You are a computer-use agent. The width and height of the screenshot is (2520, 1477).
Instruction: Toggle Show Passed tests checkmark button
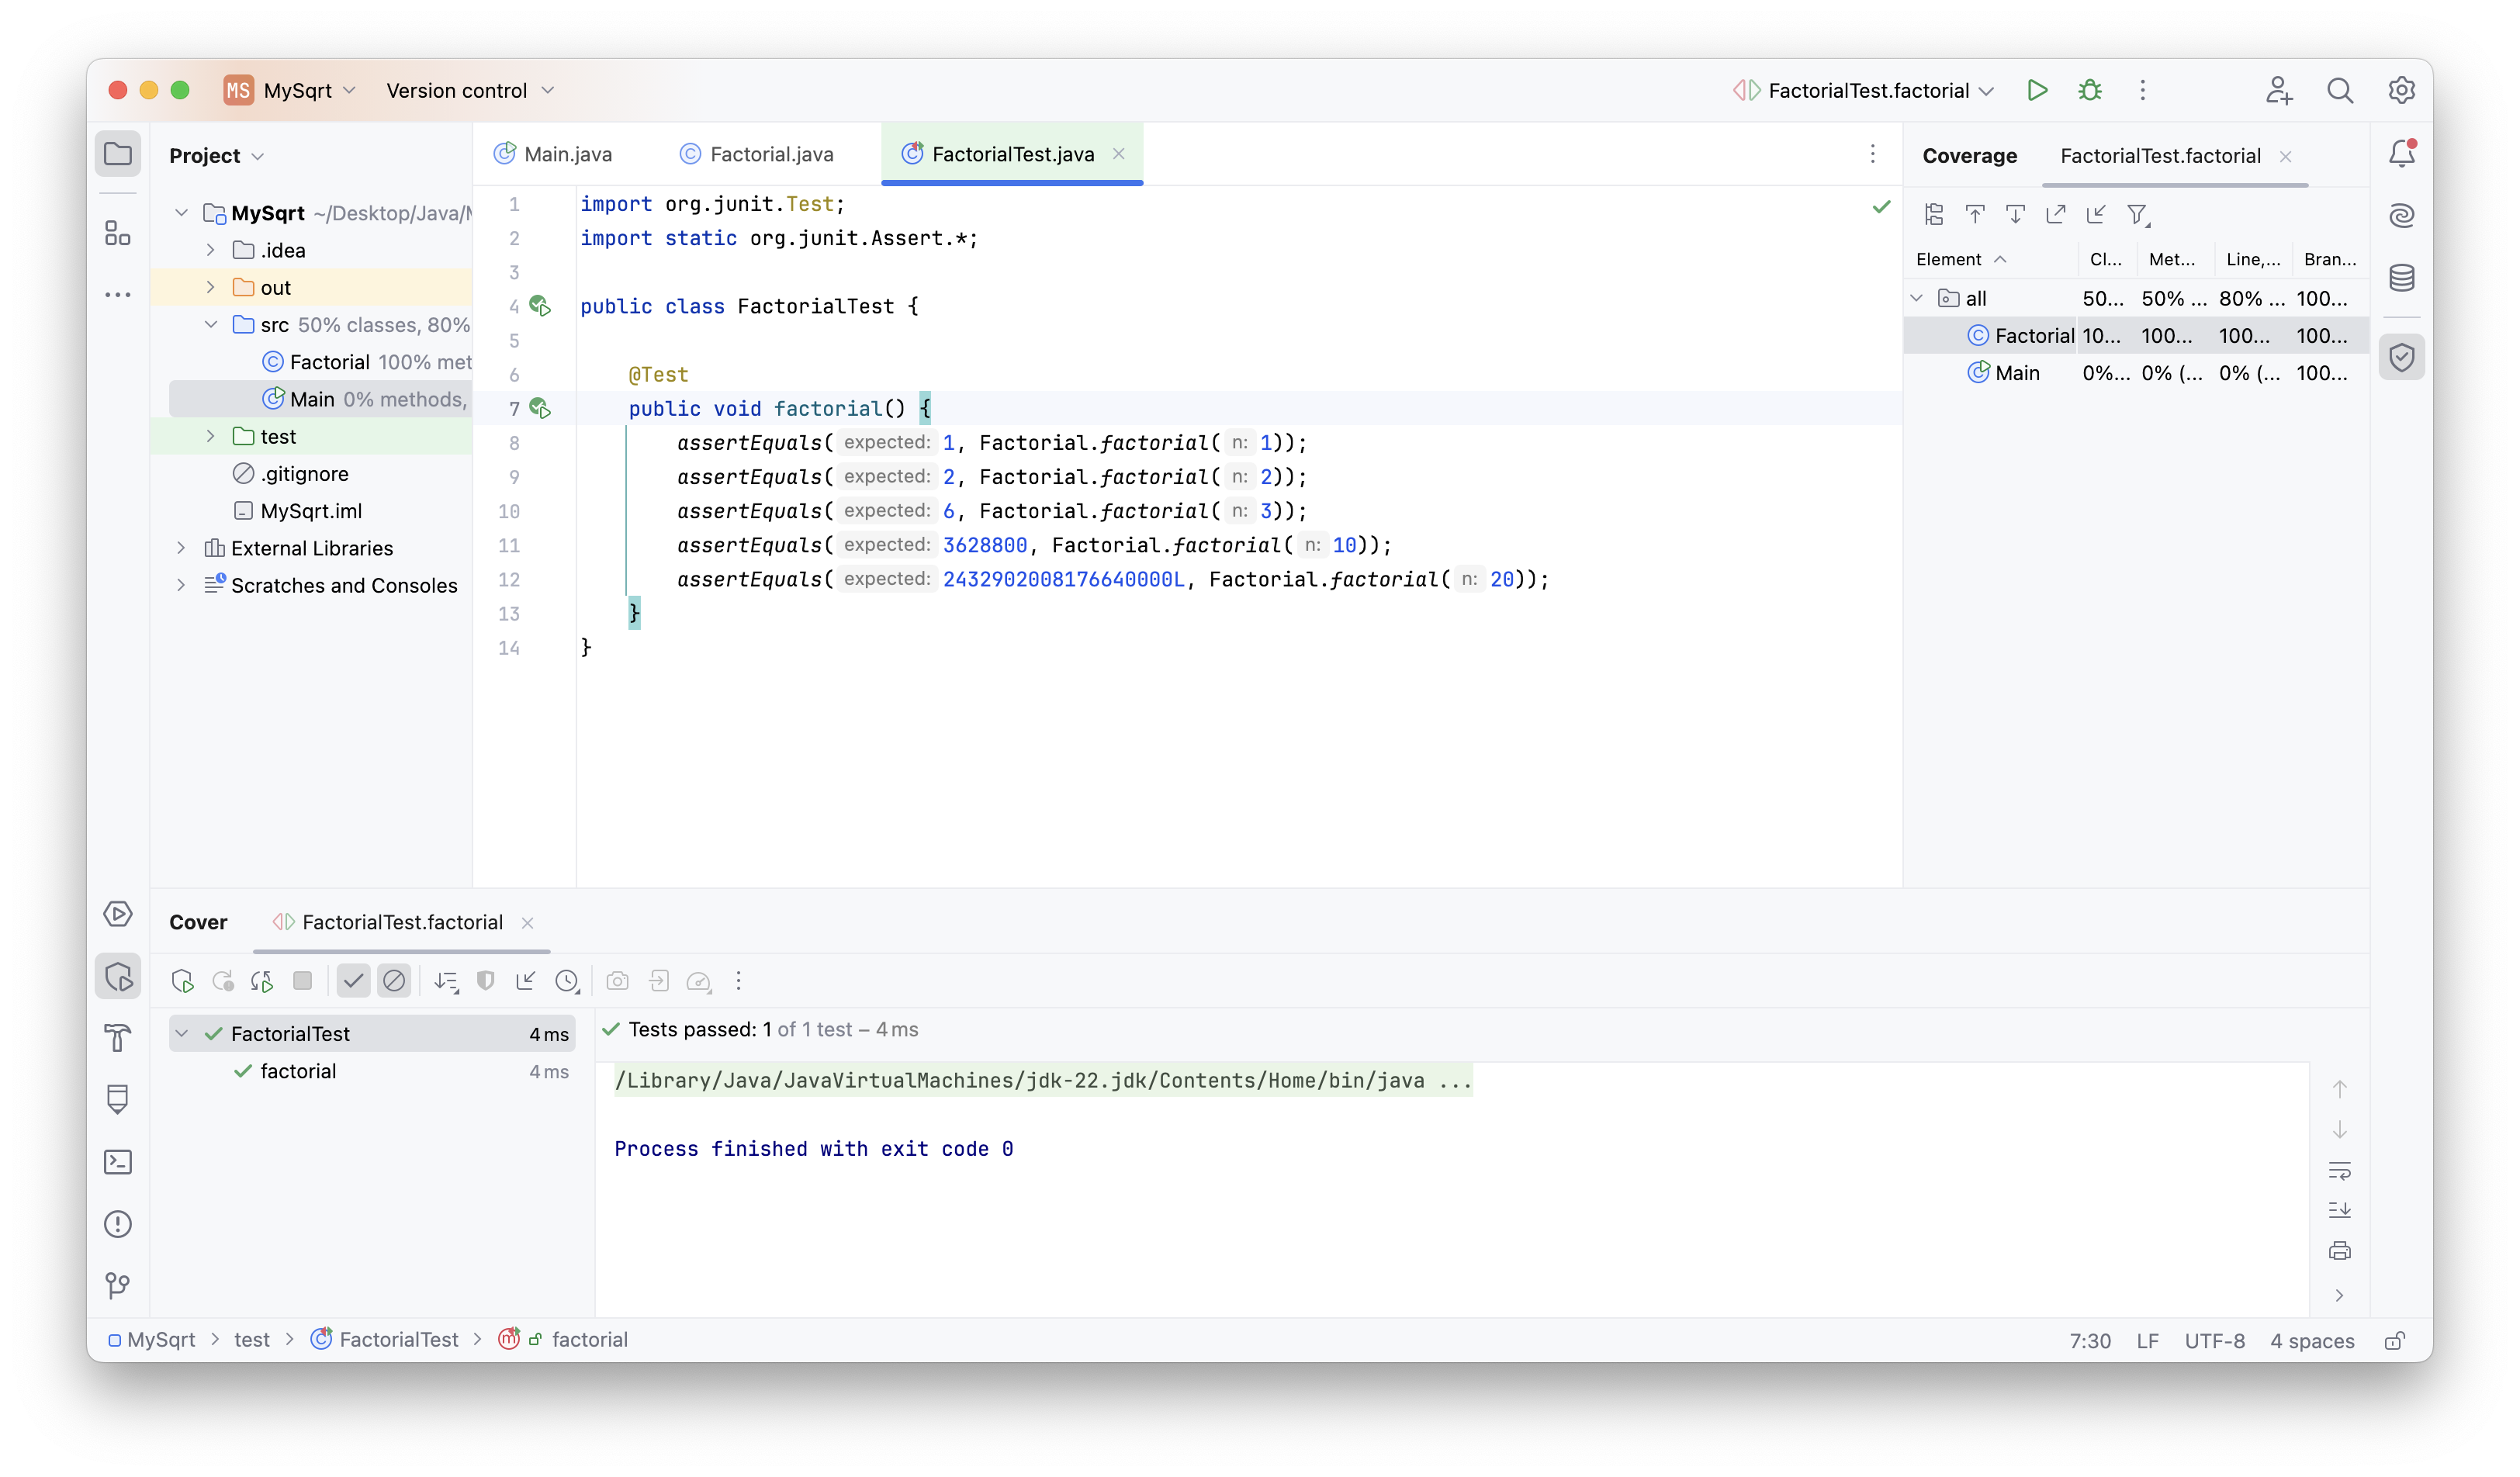353,981
